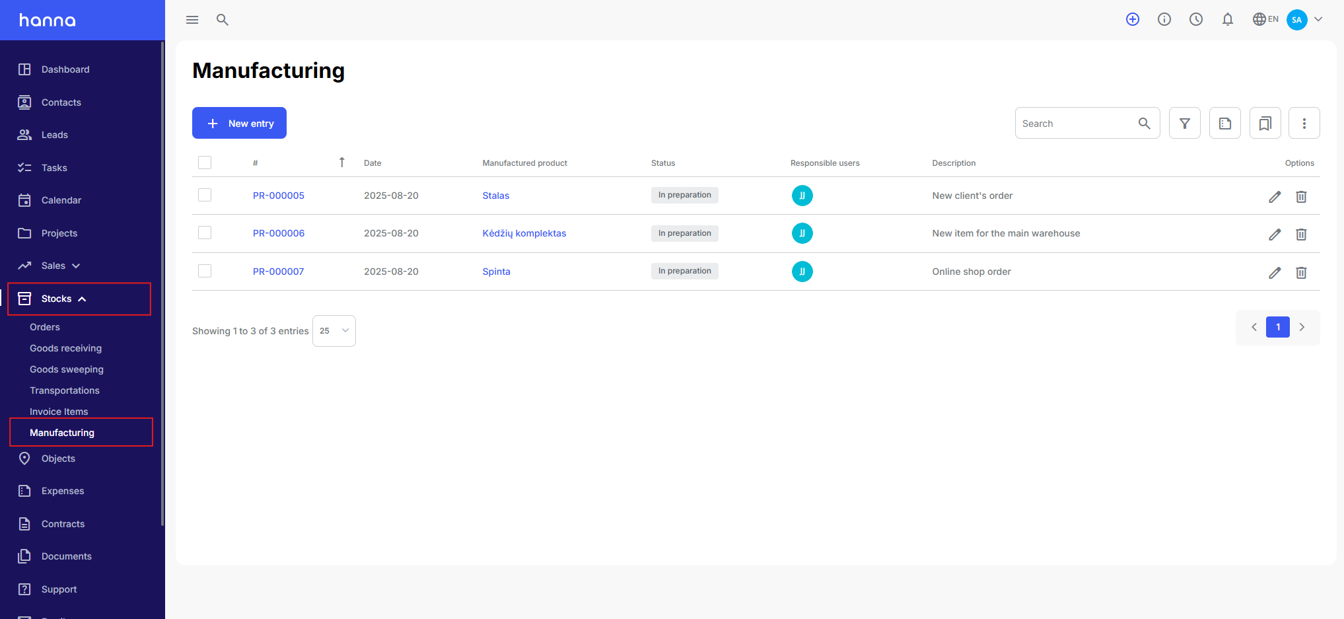This screenshot has width=1344, height=619.
Task: Open the saved bookmarks icon button
Action: point(1265,123)
